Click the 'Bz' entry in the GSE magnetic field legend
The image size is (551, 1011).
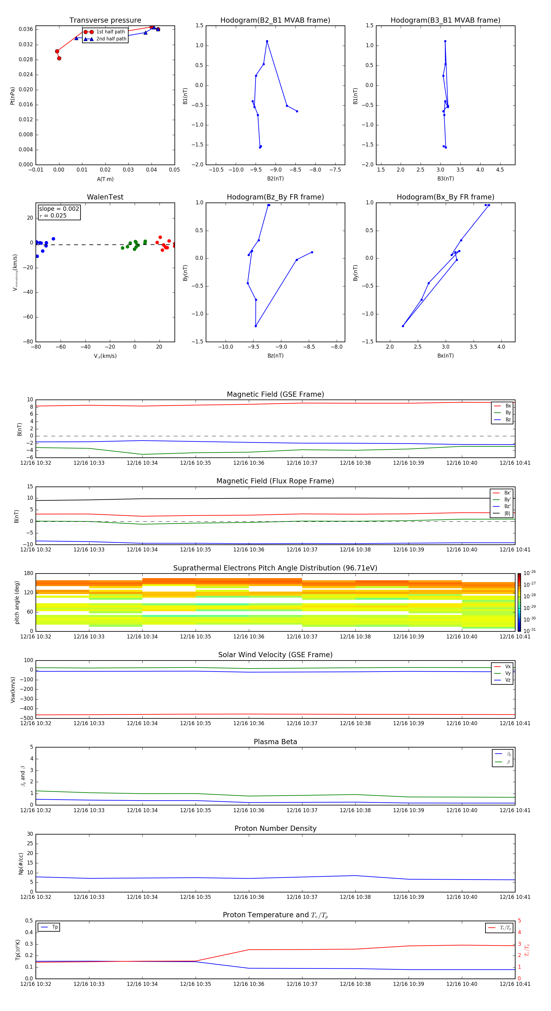pyautogui.click(x=502, y=420)
